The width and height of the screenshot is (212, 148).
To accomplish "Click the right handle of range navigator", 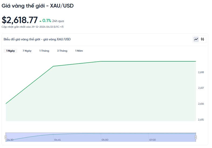I will click(x=196, y=137).
